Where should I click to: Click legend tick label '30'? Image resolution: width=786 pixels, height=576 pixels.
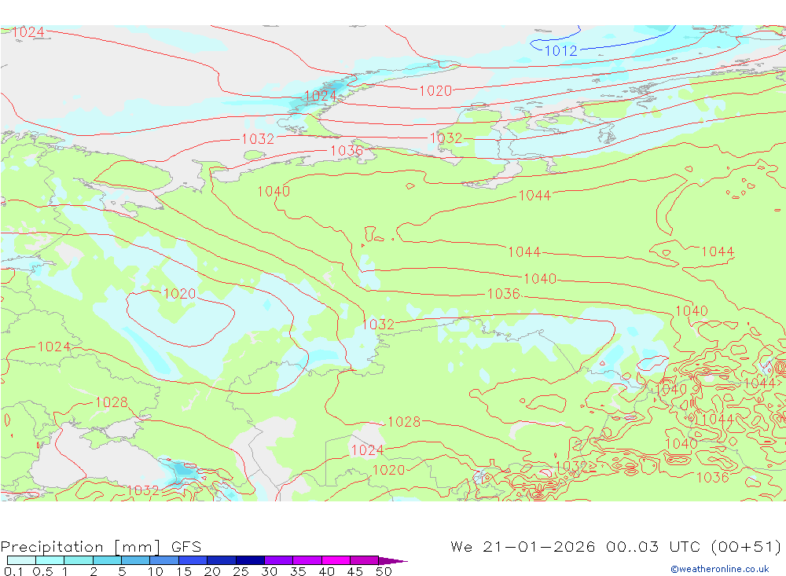[269, 571]
